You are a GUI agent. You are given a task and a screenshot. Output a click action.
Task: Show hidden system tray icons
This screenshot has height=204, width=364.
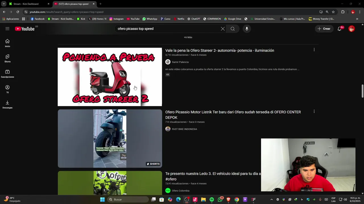tap(272, 199)
